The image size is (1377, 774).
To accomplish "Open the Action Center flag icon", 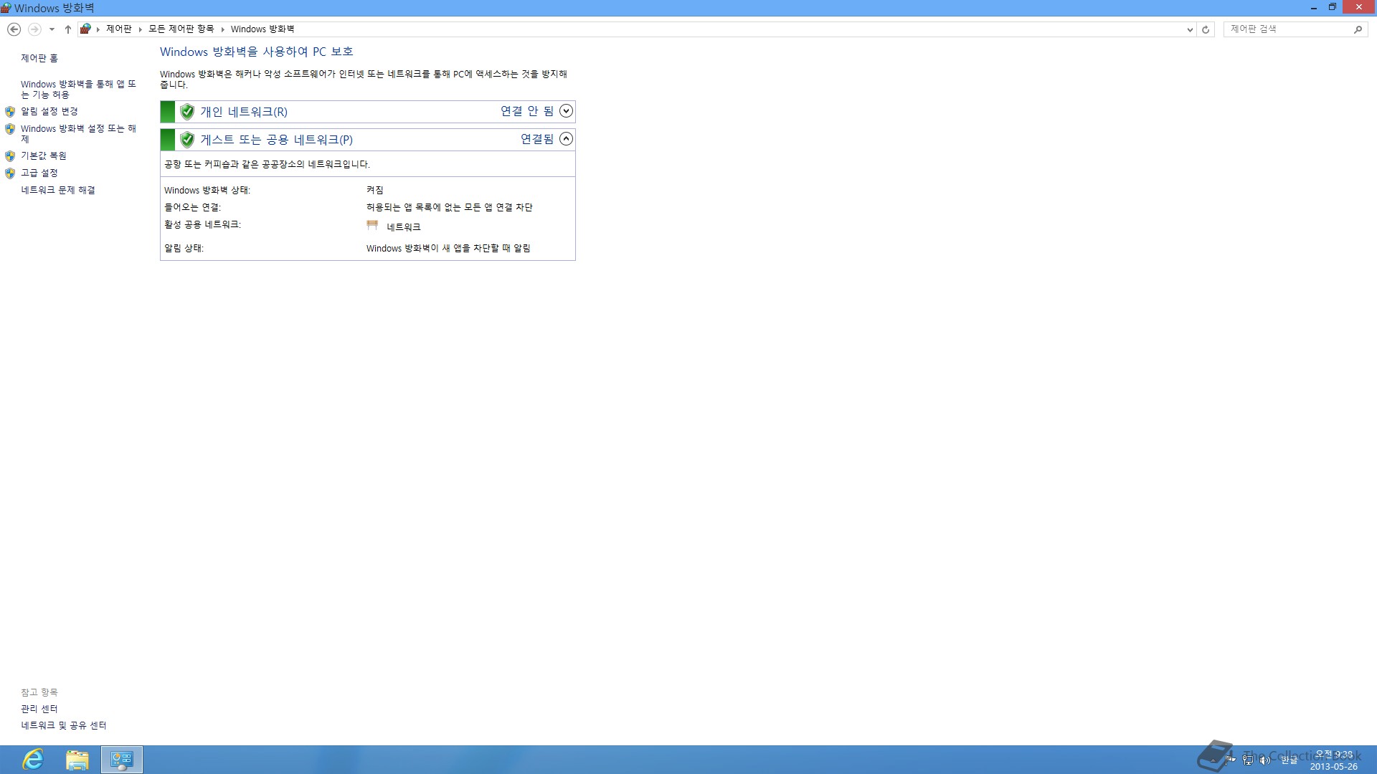I will tap(1231, 760).
